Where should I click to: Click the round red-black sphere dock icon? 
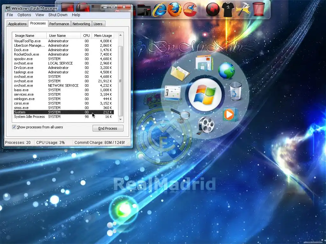tap(213, 10)
